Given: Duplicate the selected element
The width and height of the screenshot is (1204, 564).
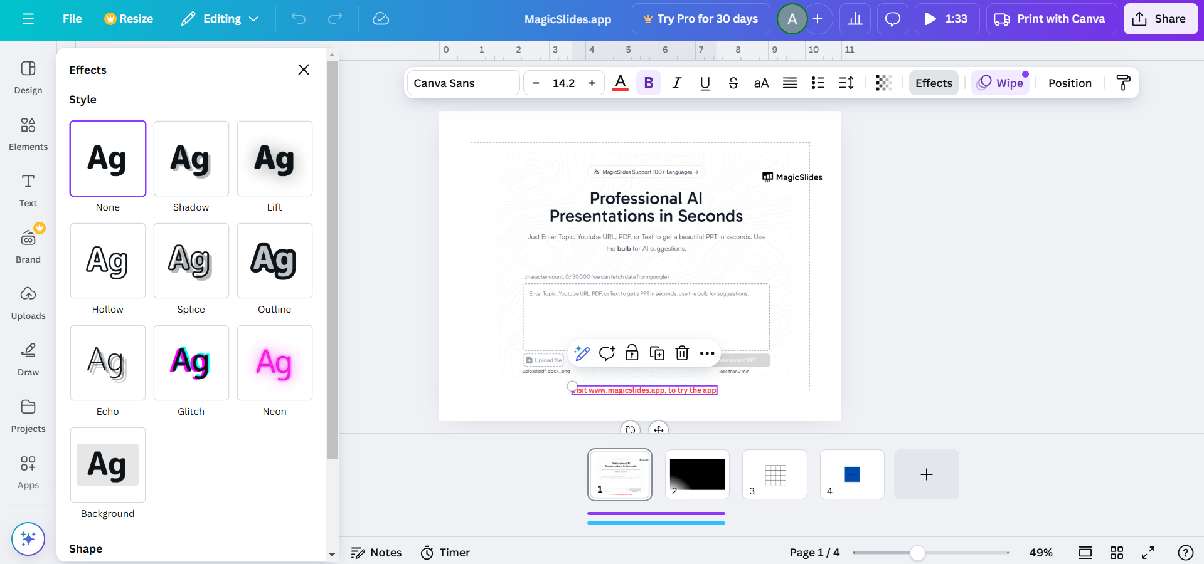Looking at the screenshot, I should click(657, 353).
